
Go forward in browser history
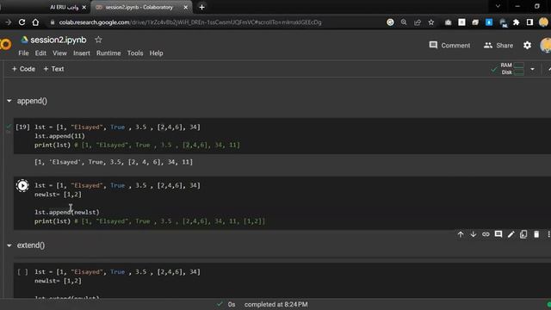[x=8, y=22]
